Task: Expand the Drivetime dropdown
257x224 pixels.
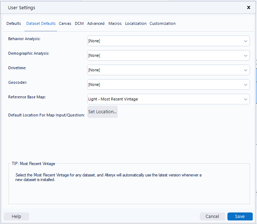Action: point(168,70)
